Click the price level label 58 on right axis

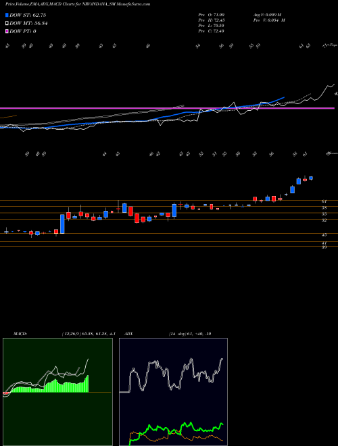[324, 208]
